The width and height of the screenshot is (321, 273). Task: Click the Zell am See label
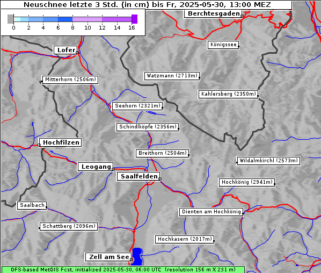point(109,257)
